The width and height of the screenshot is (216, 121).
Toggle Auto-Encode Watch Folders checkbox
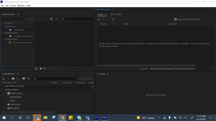pyautogui.click(x=175, y=19)
